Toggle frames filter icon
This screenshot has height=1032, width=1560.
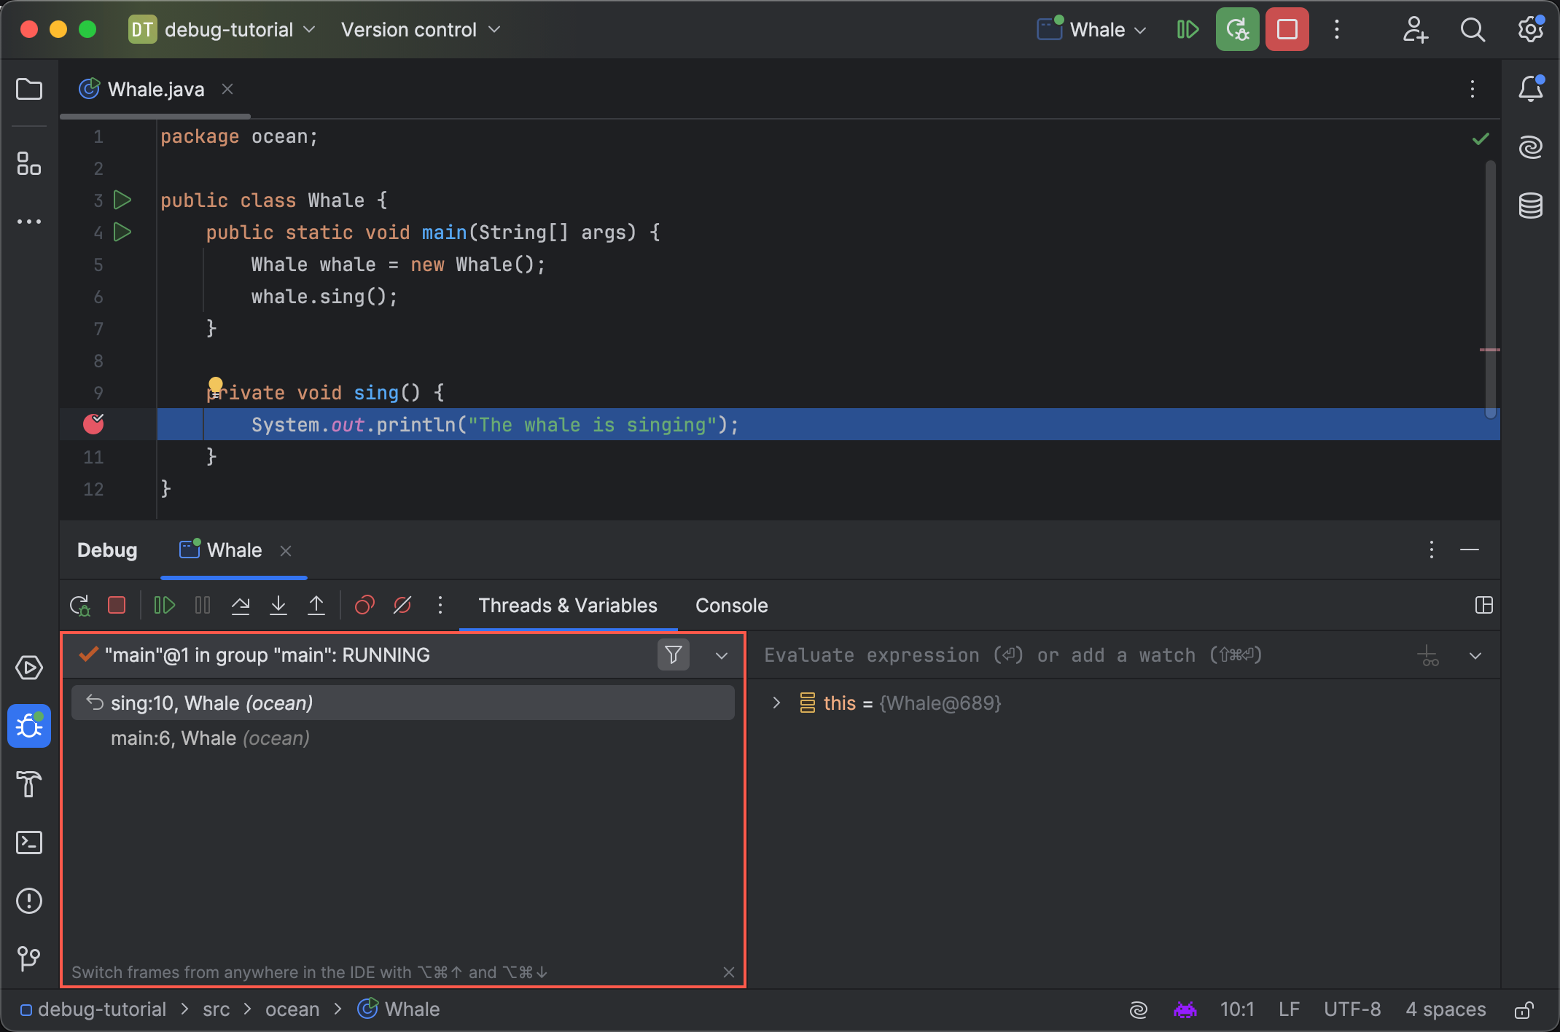[x=673, y=654]
